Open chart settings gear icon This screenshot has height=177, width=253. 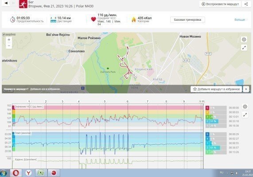[x=245, y=107]
